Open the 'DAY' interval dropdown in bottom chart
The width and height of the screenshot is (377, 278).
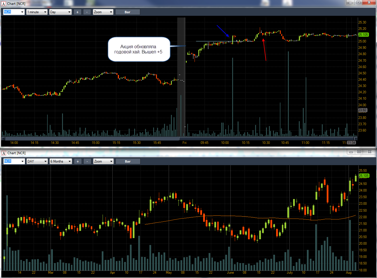coord(37,161)
